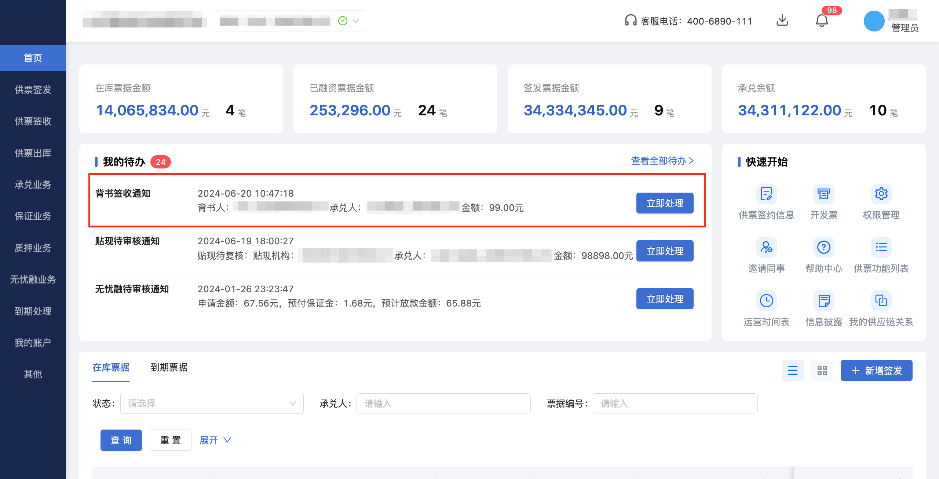Switch to the 到期票据 tab
This screenshot has height=479, width=939.
pos(169,367)
